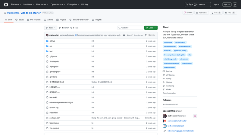Expand the commit message ellipsis button
The width and height of the screenshot is (241, 135).
pyautogui.click(x=124, y=35)
